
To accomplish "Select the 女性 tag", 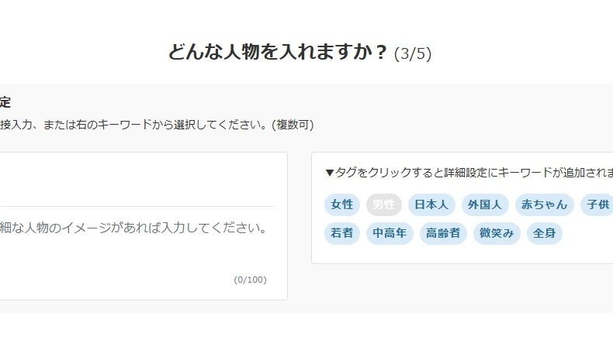I will click(341, 204).
